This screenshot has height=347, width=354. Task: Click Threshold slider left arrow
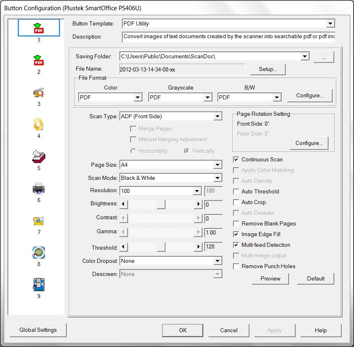pyautogui.click(x=123, y=247)
